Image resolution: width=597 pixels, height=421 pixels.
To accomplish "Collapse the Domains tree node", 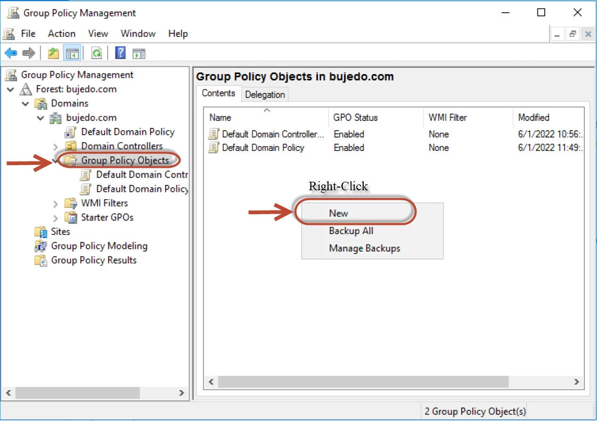I will 26,103.
